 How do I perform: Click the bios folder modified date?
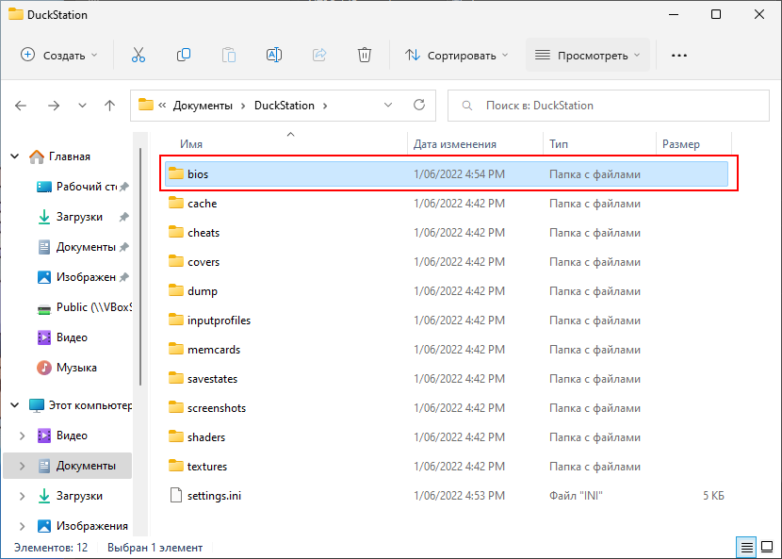(x=459, y=174)
